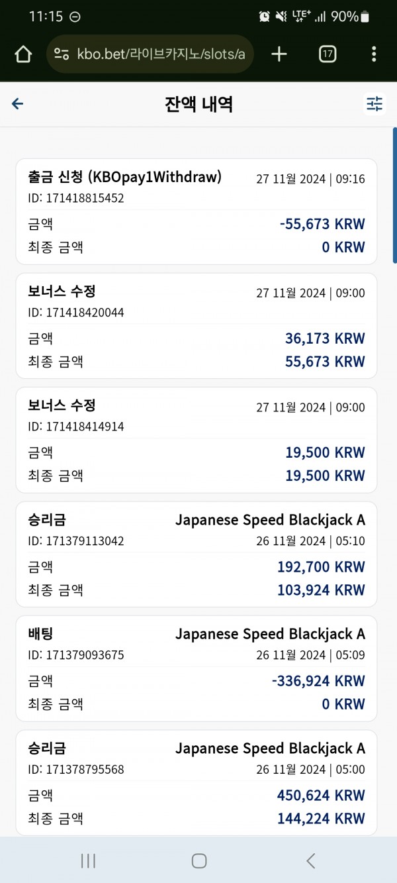Open the tab switcher showing 17
The height and width of the screenshot is (883, 397).
pyautogui.click(x=328, y=54)
